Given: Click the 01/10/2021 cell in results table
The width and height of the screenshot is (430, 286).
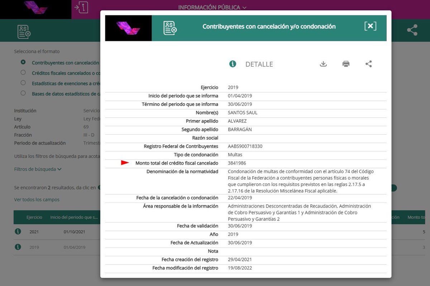Looking at the screenshot, I should pos(75,232).
